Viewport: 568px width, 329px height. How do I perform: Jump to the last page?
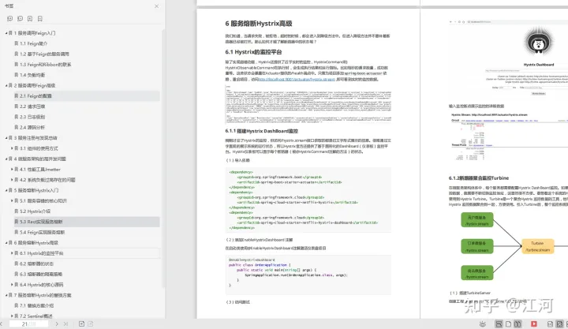pyautogui.click(x=65, y=324)
